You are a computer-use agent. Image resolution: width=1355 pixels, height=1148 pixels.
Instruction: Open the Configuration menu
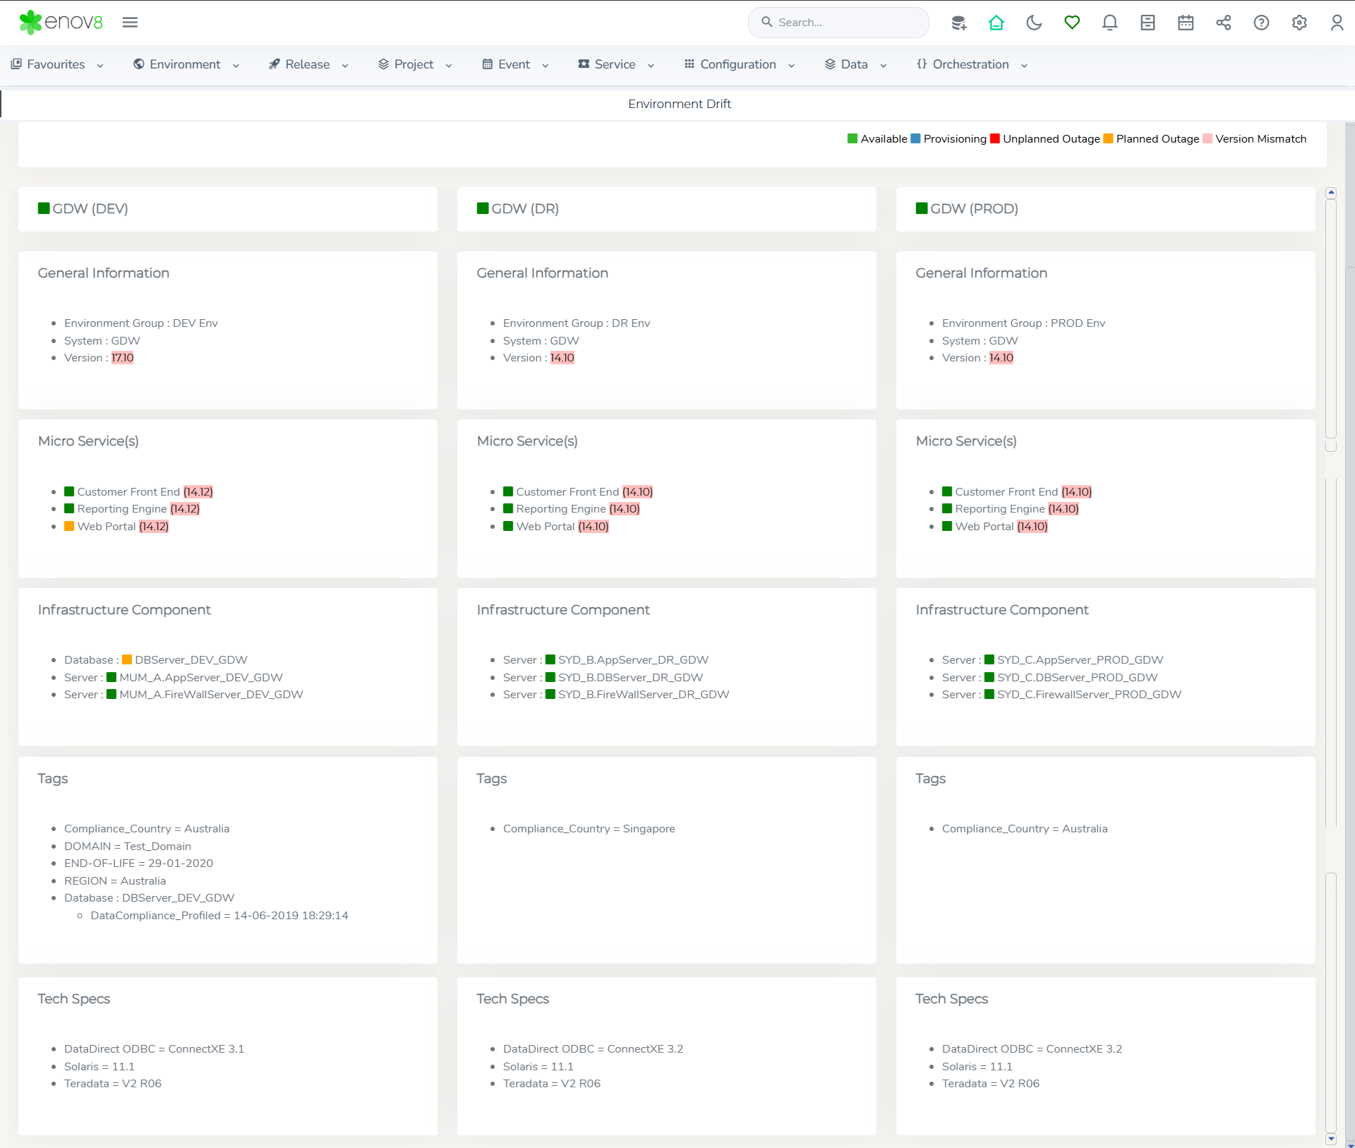pyautogui.click(x=739, y=64)
